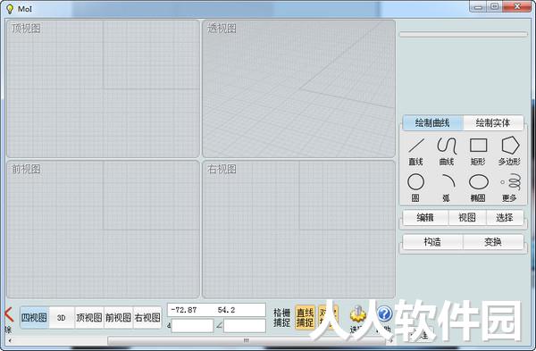Viewport: 536px width, 351px height.
Task: Switch to 绘制实体 tab
Action: tap(493, 122)
